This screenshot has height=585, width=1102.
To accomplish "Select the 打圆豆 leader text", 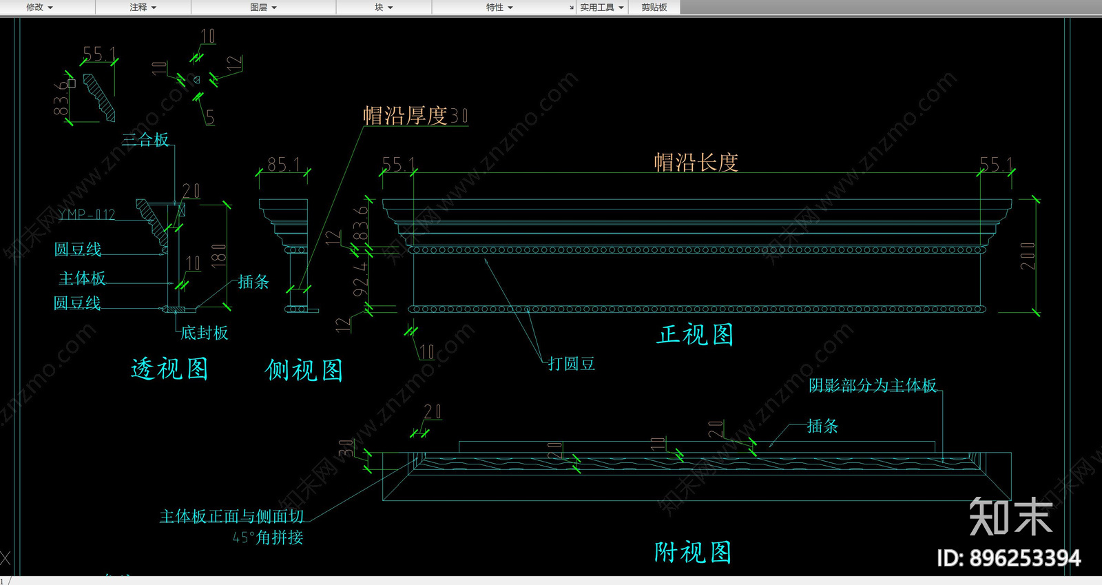I will [x=572, y=364].
